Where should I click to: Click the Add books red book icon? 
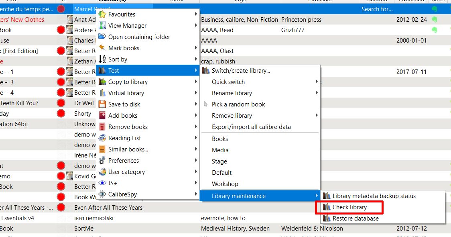pos(102,116)
